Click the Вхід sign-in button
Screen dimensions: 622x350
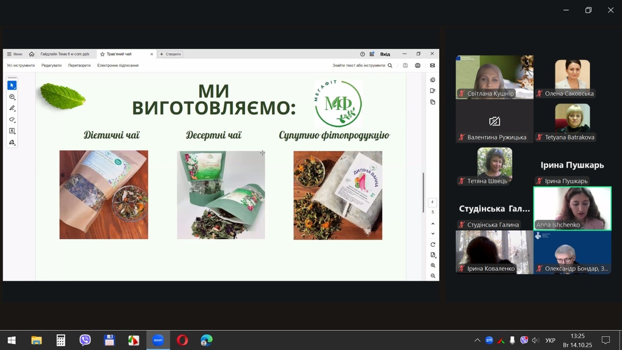point(385,54)
